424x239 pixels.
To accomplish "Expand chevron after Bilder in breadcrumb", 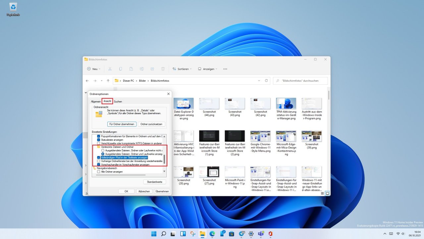I will pos(148,81).
